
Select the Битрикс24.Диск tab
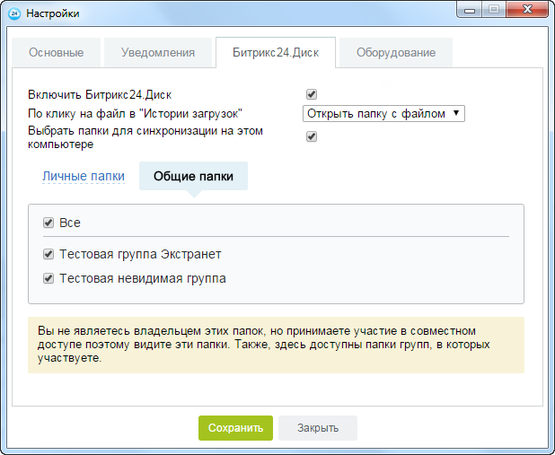[x=276, y=52]
